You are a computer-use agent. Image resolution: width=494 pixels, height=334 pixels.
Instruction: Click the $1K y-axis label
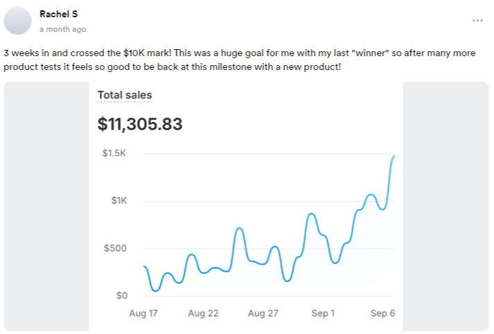click(119, 201)
